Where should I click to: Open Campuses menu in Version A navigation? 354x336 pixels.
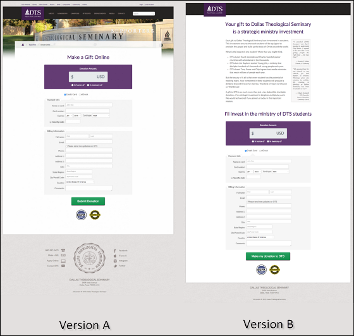75,13
